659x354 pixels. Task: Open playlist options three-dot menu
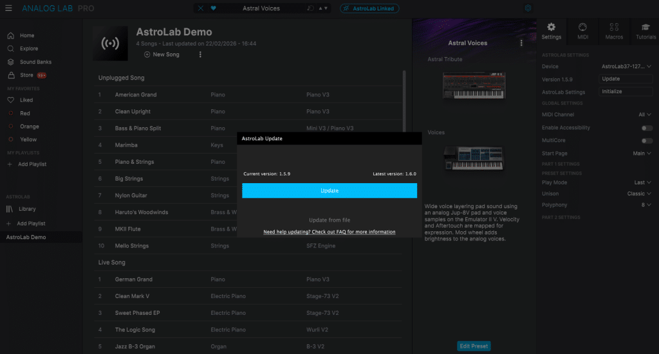tap(200, 55)
